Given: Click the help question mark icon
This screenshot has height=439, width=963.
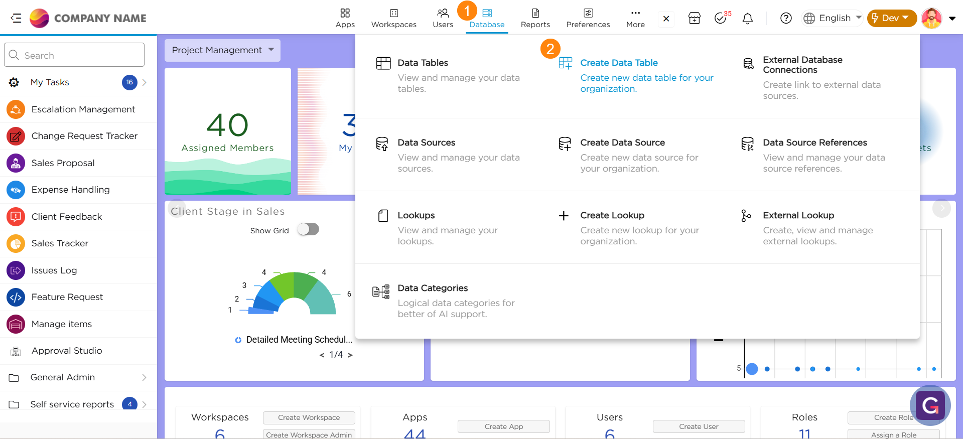Looking at the screenshot, I should coord(786,19).
